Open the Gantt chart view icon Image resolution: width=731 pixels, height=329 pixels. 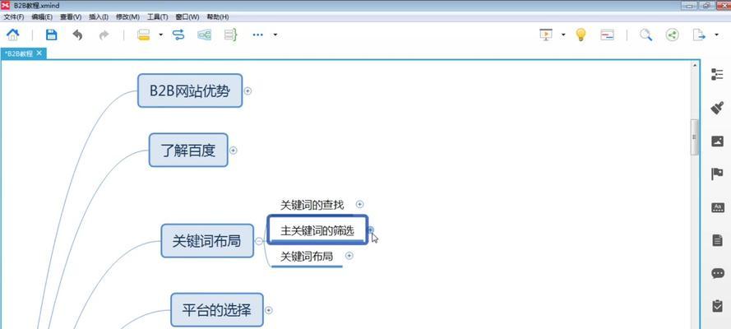point(607,35)
